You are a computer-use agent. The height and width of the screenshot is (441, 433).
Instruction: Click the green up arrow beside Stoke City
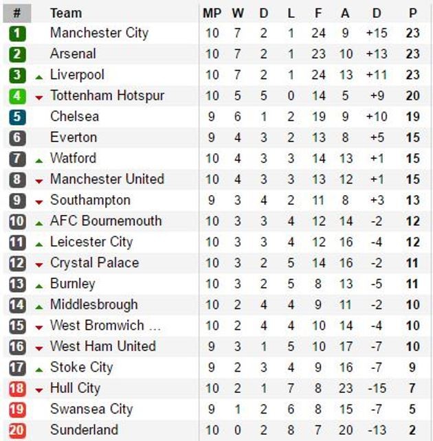(x=39, y=370)
